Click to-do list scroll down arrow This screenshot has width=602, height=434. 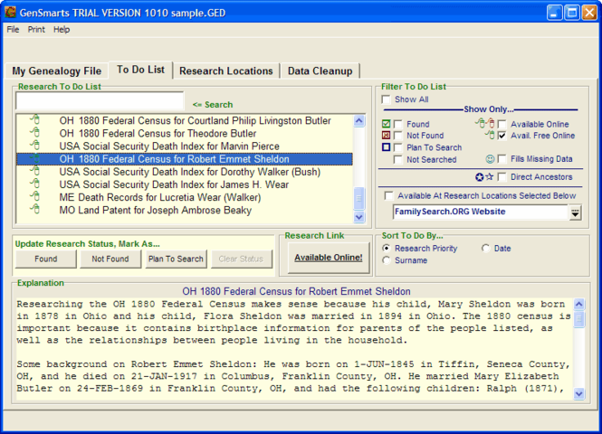tap(359, 217)
